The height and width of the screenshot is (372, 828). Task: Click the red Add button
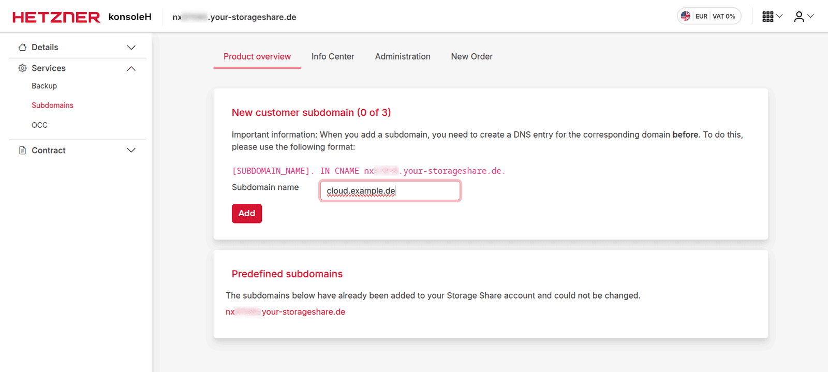pos(247,213)
